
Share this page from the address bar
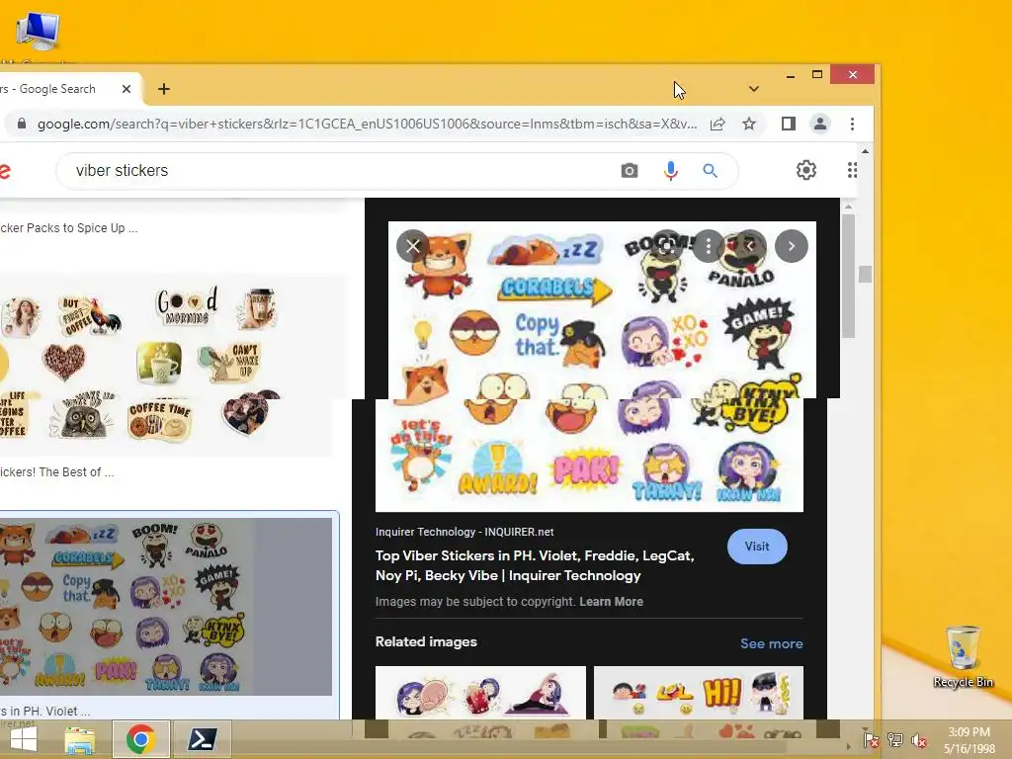[717, 124]
